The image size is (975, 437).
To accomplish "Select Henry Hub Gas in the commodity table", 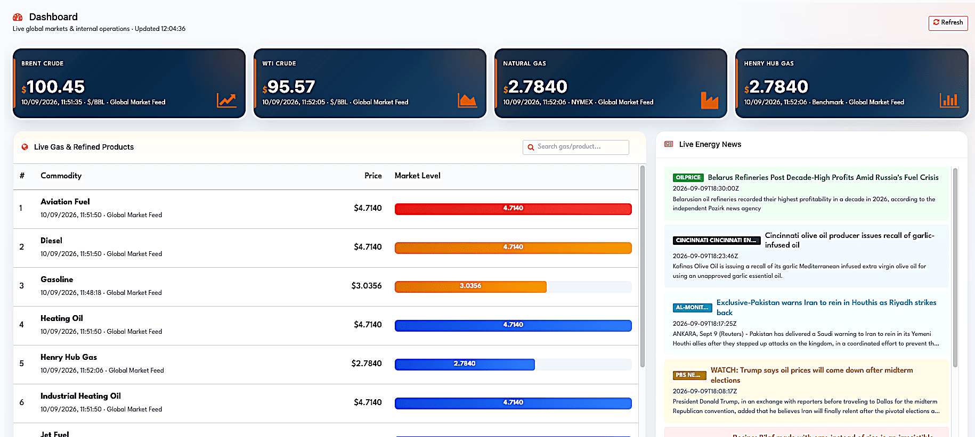I will 69,357.
